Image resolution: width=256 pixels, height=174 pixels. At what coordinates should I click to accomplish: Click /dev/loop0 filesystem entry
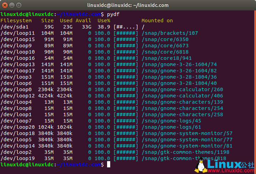[x=16, y=89]
